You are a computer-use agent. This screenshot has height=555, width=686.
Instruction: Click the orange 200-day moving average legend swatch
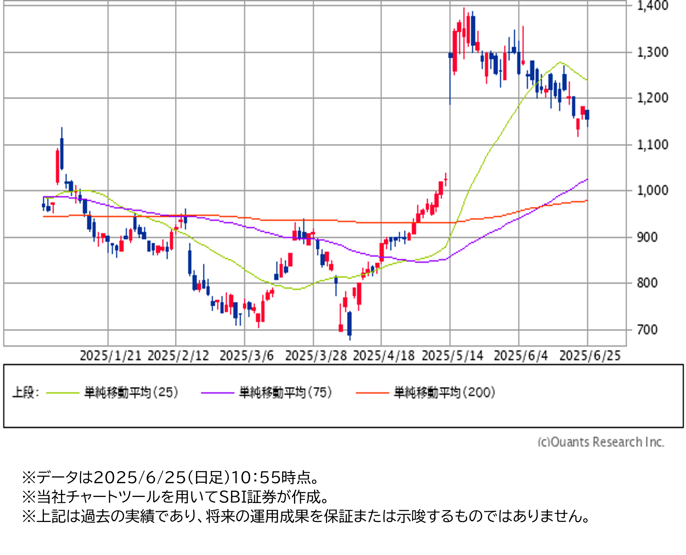[x=372, y=393]
